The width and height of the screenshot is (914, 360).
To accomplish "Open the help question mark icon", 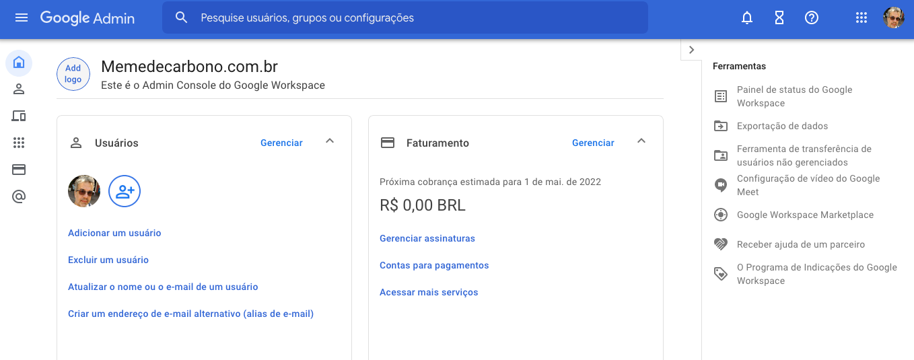I will click(812, 18).
